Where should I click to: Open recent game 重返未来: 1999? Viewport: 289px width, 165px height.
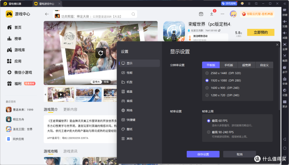pyautogui.click(x=20, y=110)
